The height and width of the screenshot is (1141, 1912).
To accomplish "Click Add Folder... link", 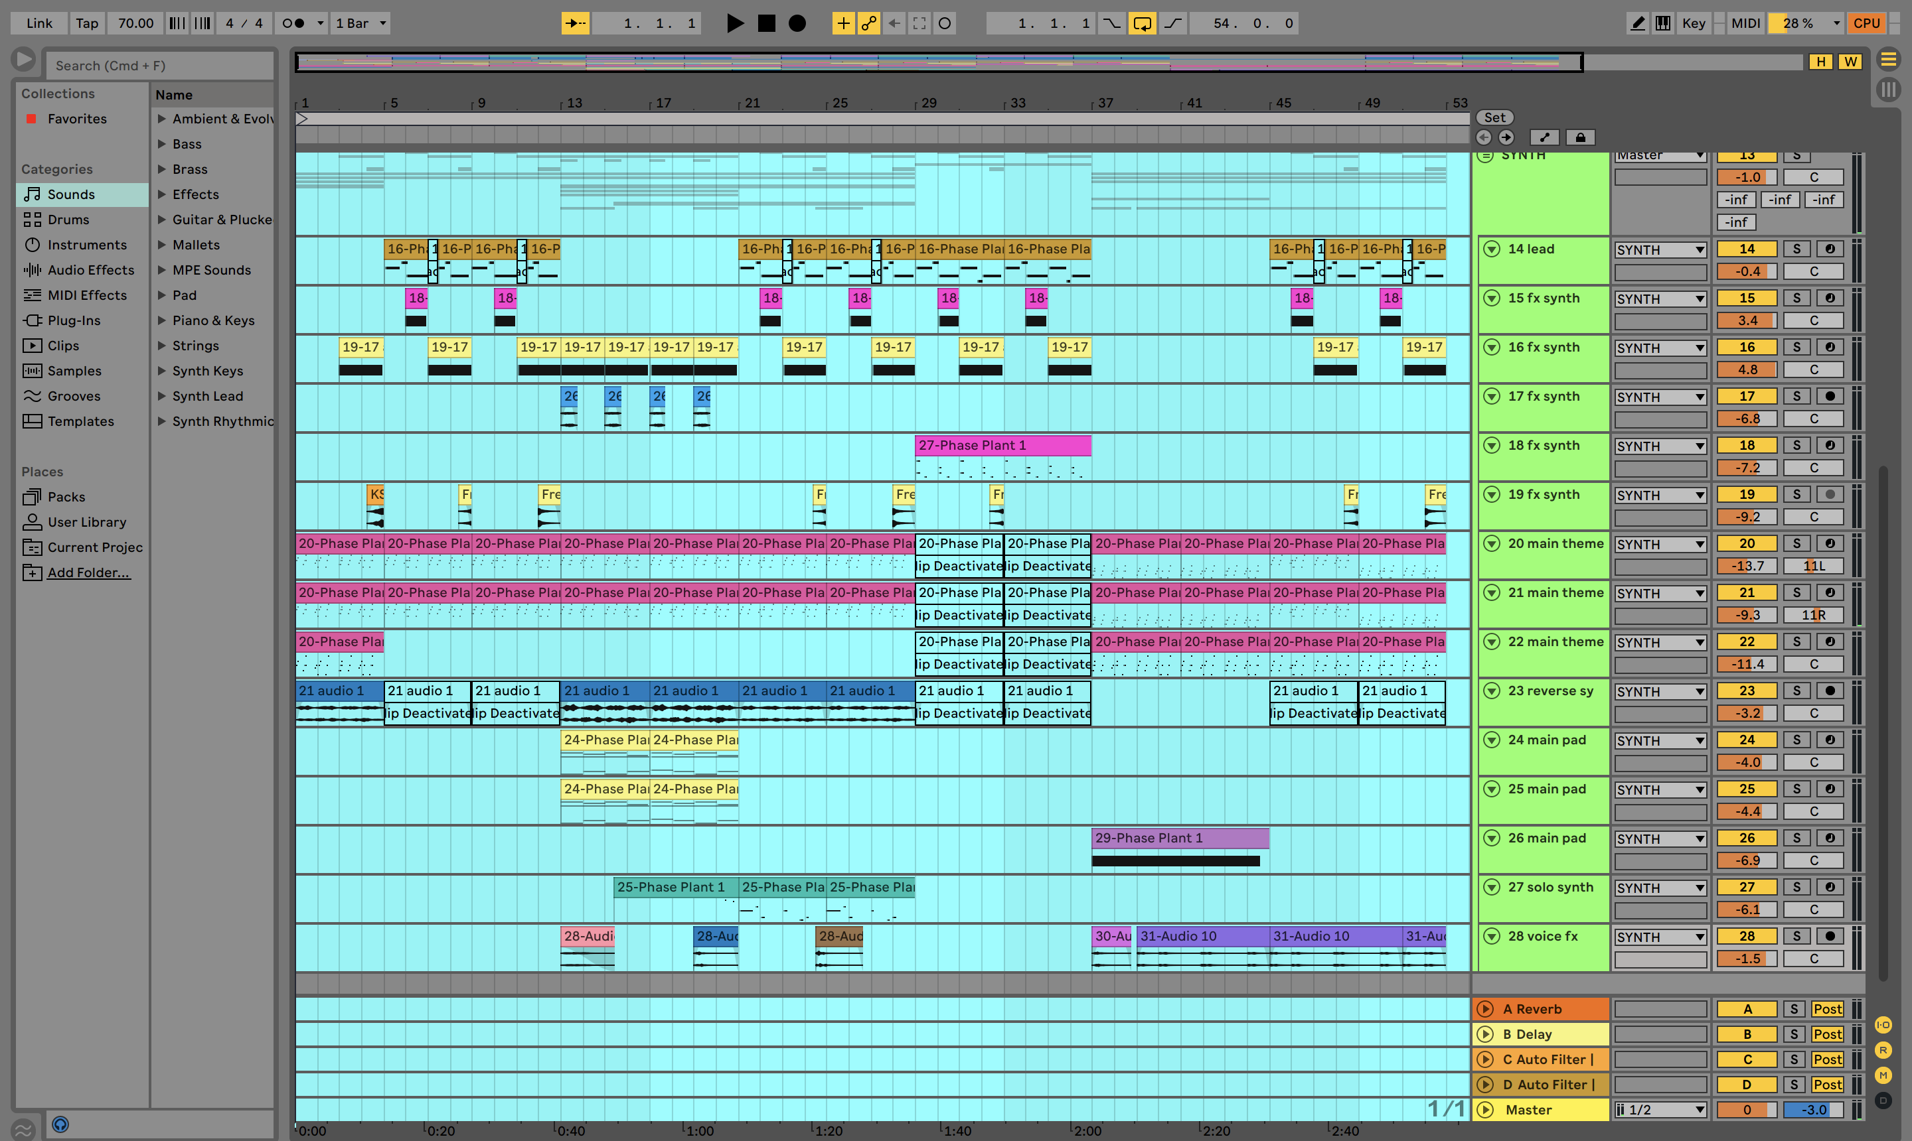I will 88,572.
